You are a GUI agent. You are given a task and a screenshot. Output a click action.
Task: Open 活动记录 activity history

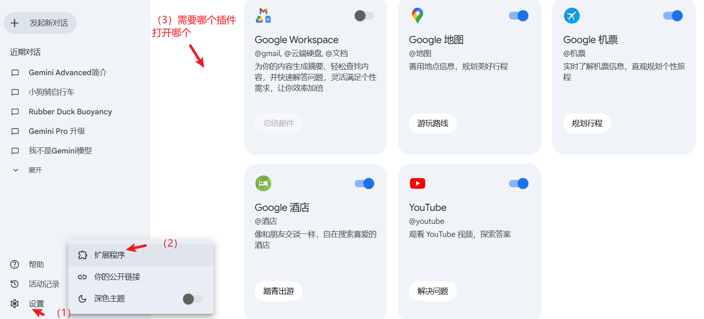click(44, 284)
